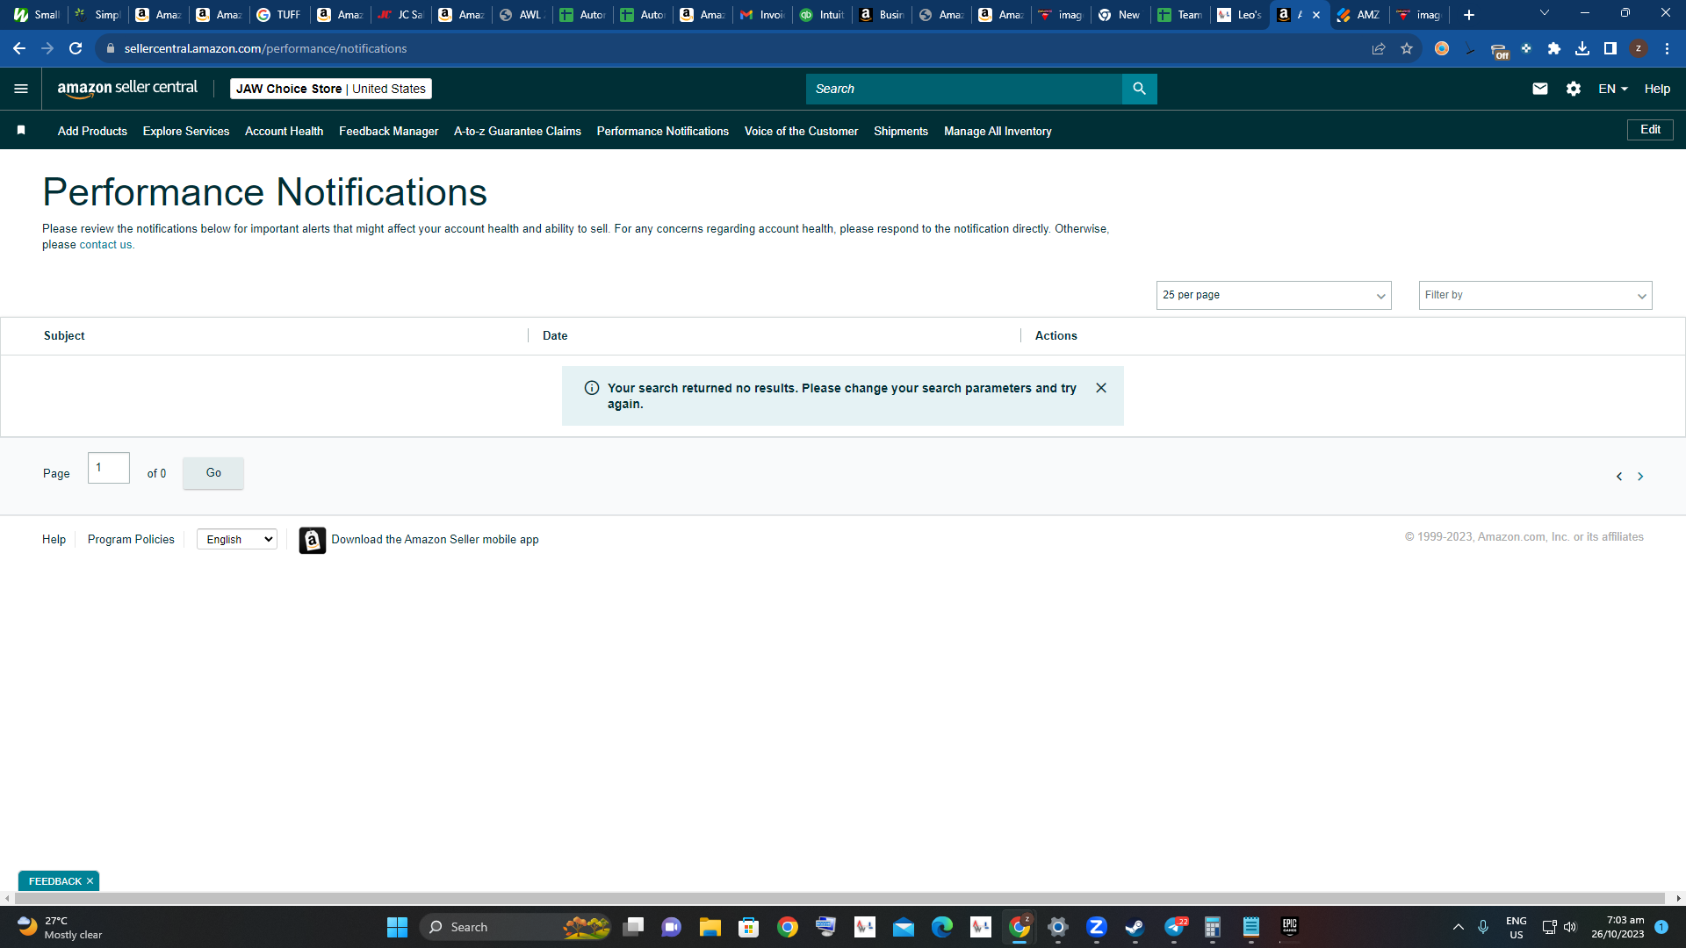Open Windows Start menu
Image resolution: width=1686 pixels, height=948 pixels.
pyautogui.click(x=397, y=927)
